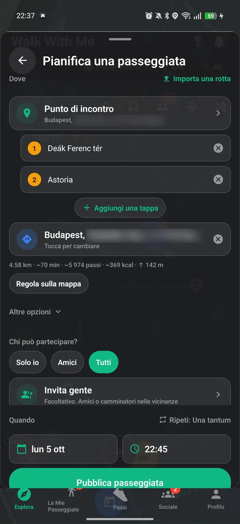The image size is (240, 524).
Task: Select the Solo io participation option
Action: click(28, 362)
